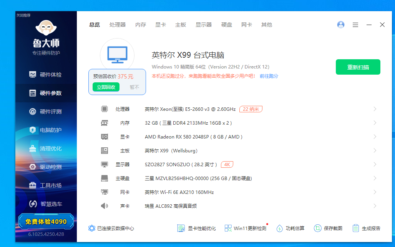
Task: Switch to the top 显示器 tab
Action: coord(204,25)
